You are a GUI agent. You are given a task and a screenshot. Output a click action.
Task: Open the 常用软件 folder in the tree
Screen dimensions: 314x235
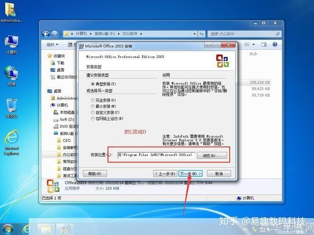click(x=66, y=161)
